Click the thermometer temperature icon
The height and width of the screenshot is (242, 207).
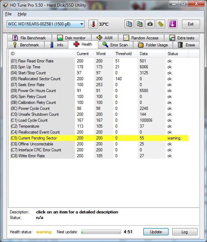[x=93, y=24]
